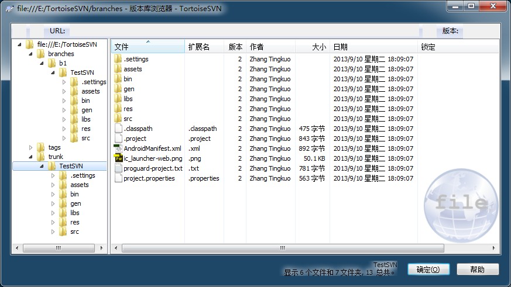Collapse the file:///E:/TortoiseSVN root node

click(x=19, y=44)
